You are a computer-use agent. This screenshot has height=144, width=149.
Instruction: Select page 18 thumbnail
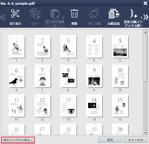(x=68, y=129)
